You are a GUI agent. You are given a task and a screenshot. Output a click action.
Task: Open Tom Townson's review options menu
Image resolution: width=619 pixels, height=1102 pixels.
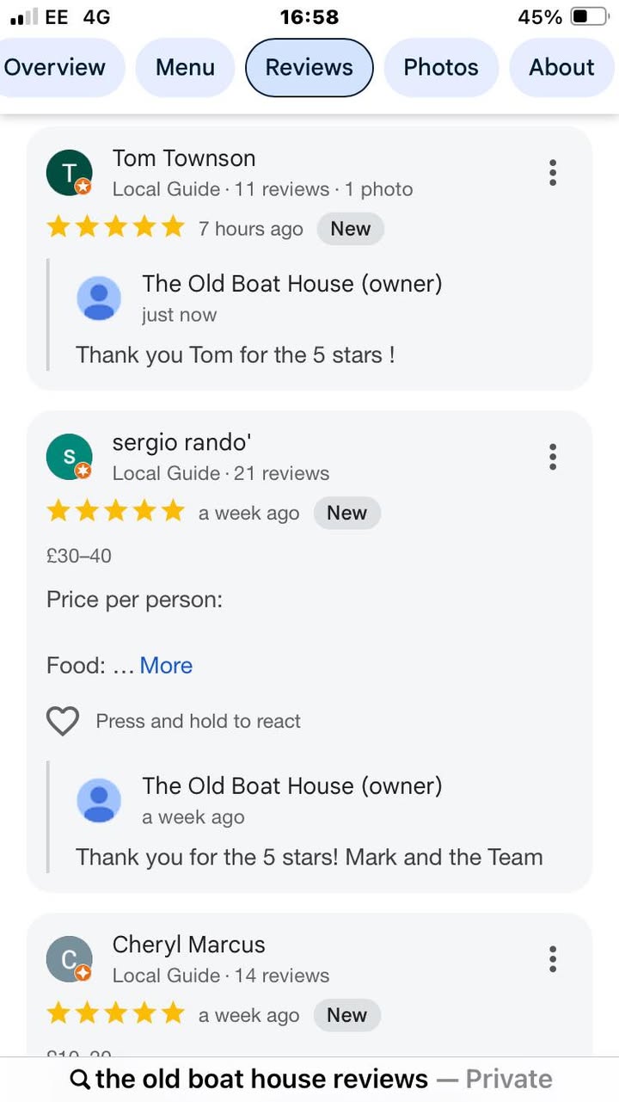[x=553, y=173]
